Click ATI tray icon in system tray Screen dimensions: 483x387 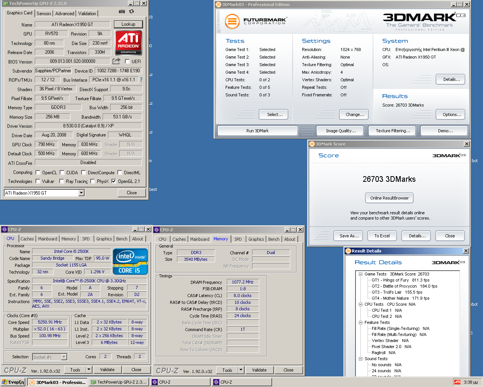click(457, 382)
